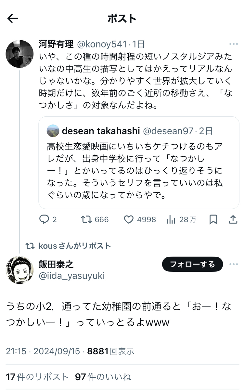Bookmark the 河野有理 post
The width and height of the screenshot is (245, 390).
213,220
